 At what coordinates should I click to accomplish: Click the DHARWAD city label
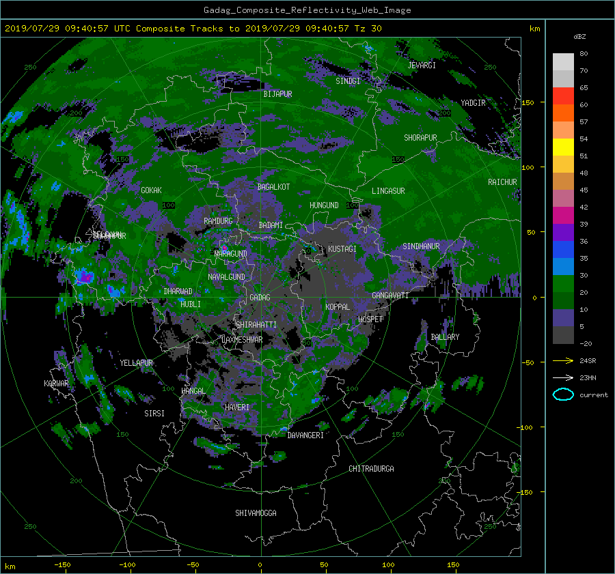[178, 291]
